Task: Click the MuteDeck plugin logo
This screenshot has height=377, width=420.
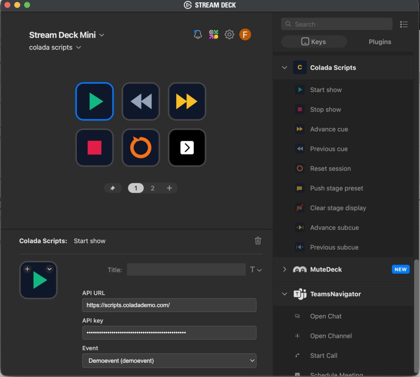Action: (x=300, y=270)
